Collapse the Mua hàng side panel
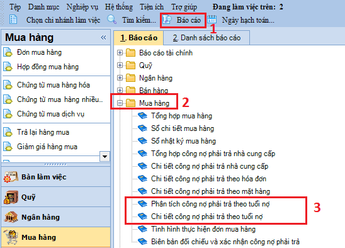 click(x=103, y=37)
